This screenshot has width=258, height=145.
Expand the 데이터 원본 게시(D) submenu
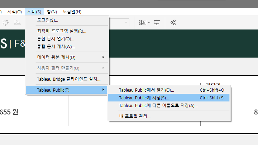[67, 57]
